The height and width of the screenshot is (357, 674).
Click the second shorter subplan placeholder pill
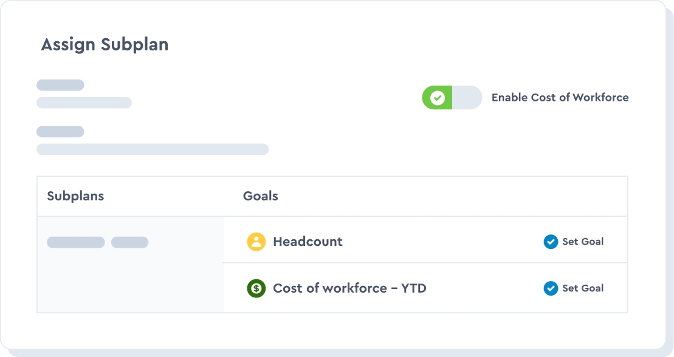(x=129, y=242)
